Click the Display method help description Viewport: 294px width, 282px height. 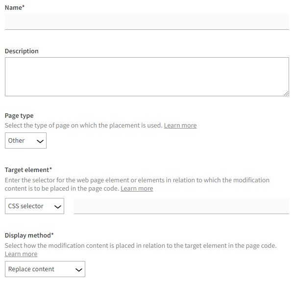141,246
